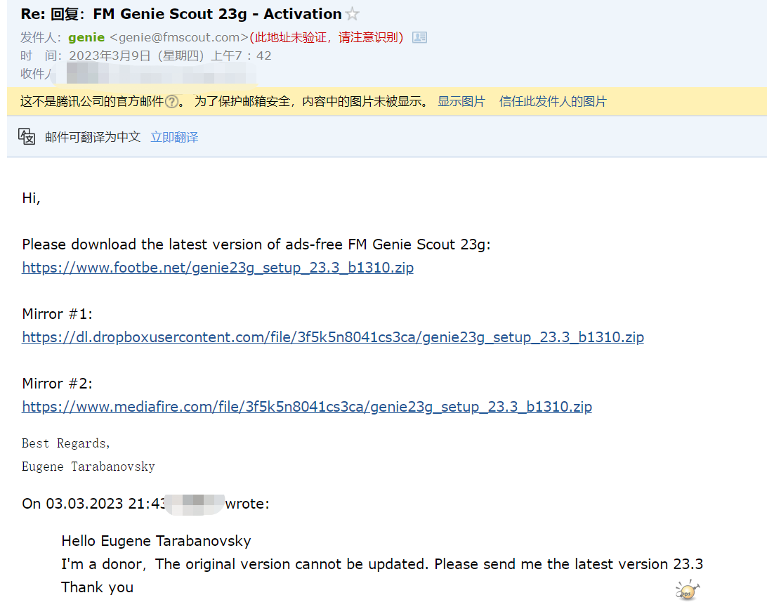
Task: Open sender's contact card icon
Action: pyautogui.click(x=420, y=37)
